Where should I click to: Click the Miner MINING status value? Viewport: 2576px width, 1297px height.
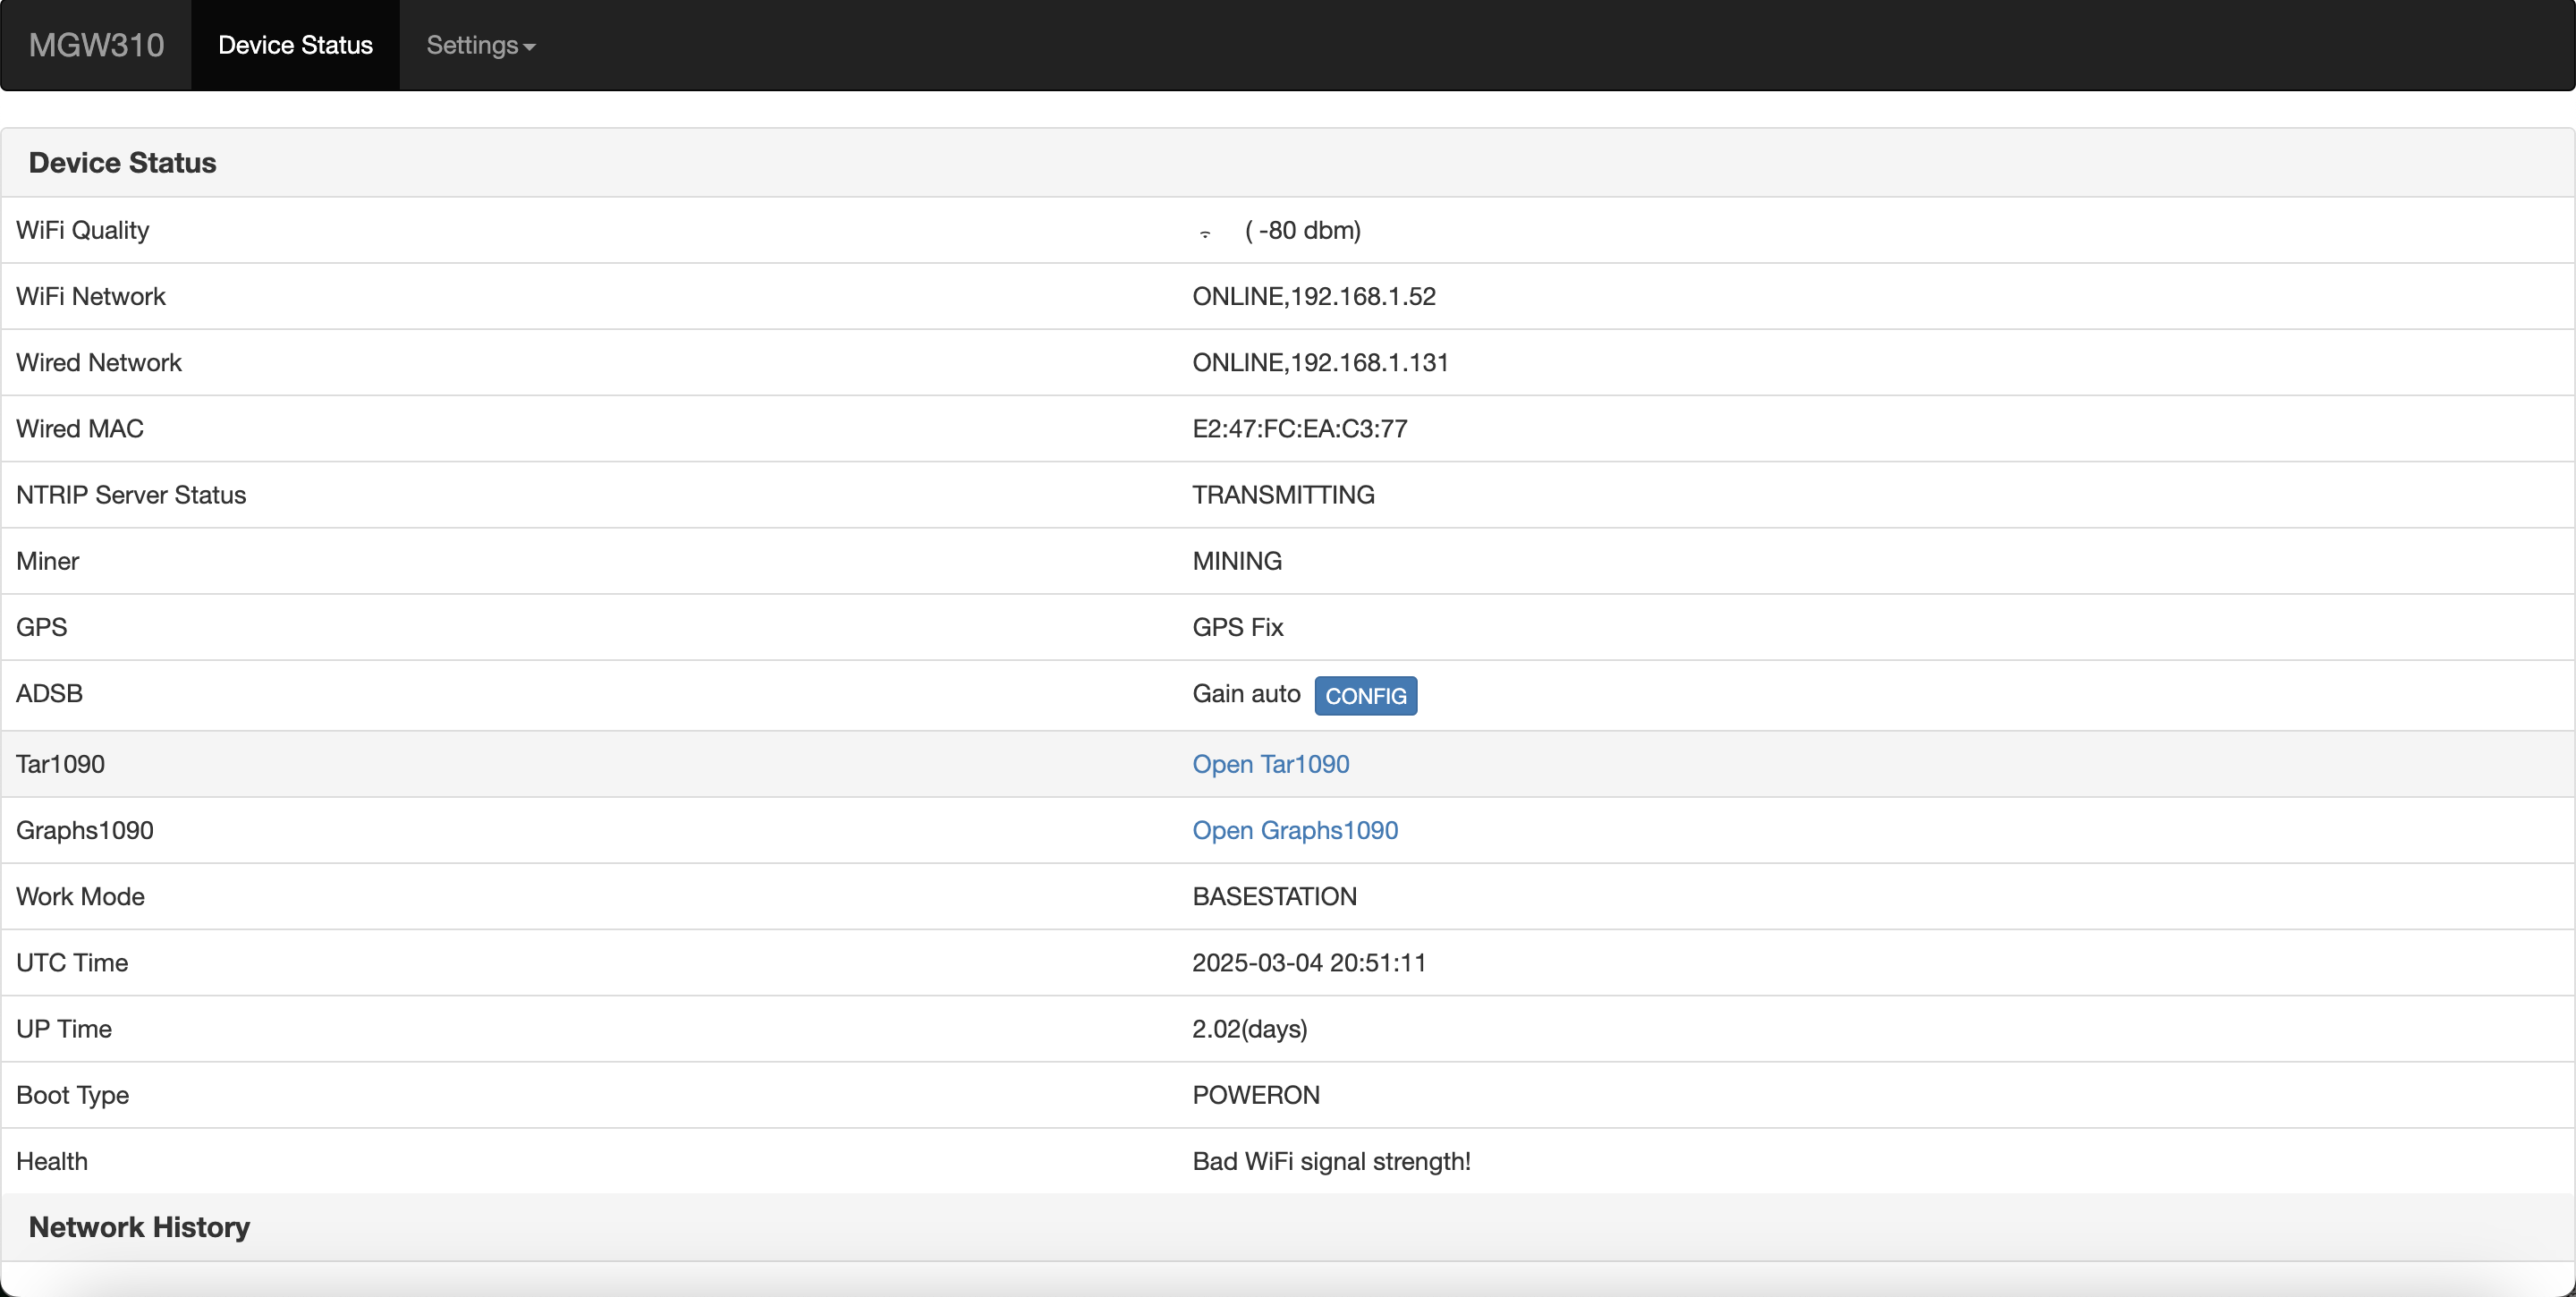click(1236, 561)
